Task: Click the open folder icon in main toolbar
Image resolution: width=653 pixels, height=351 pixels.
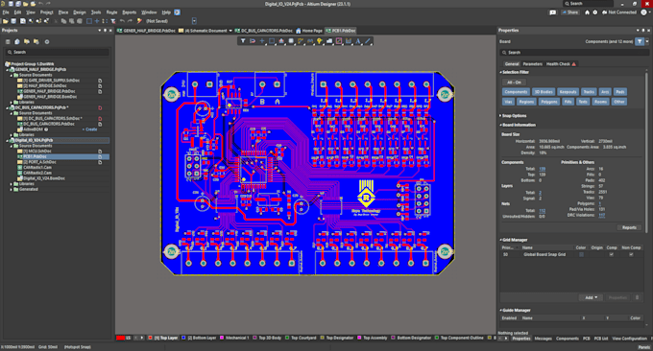Action: 5,21
